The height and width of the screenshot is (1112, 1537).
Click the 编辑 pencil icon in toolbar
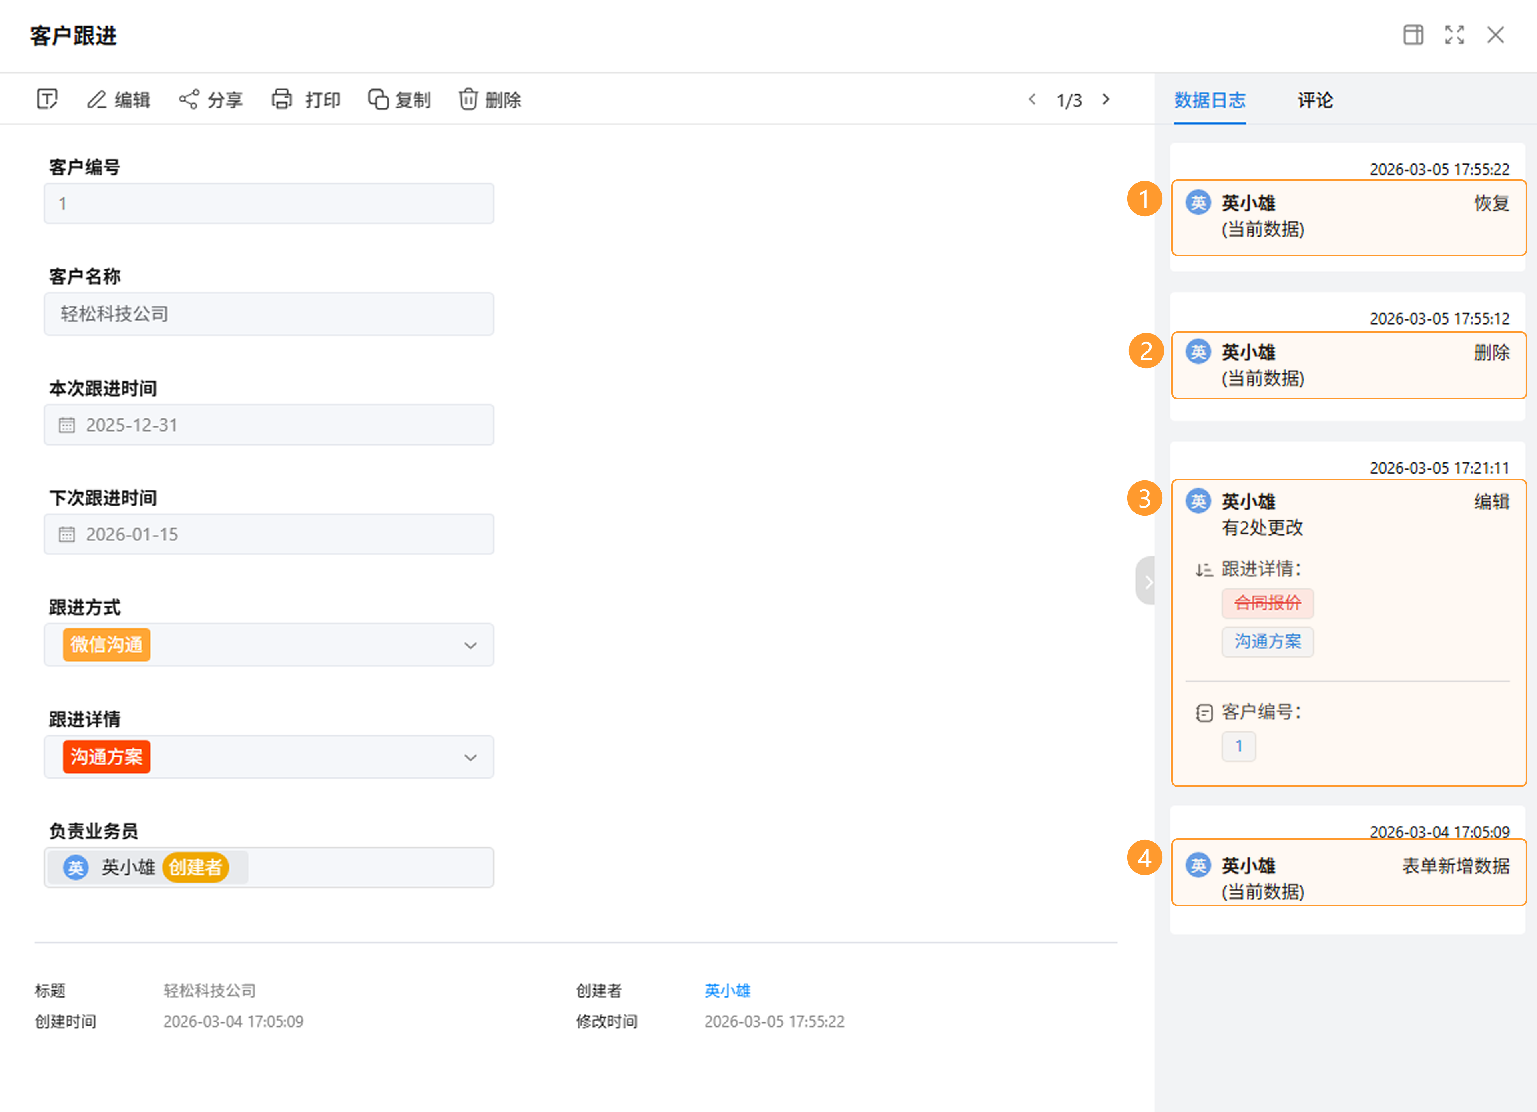coord(97,100)
